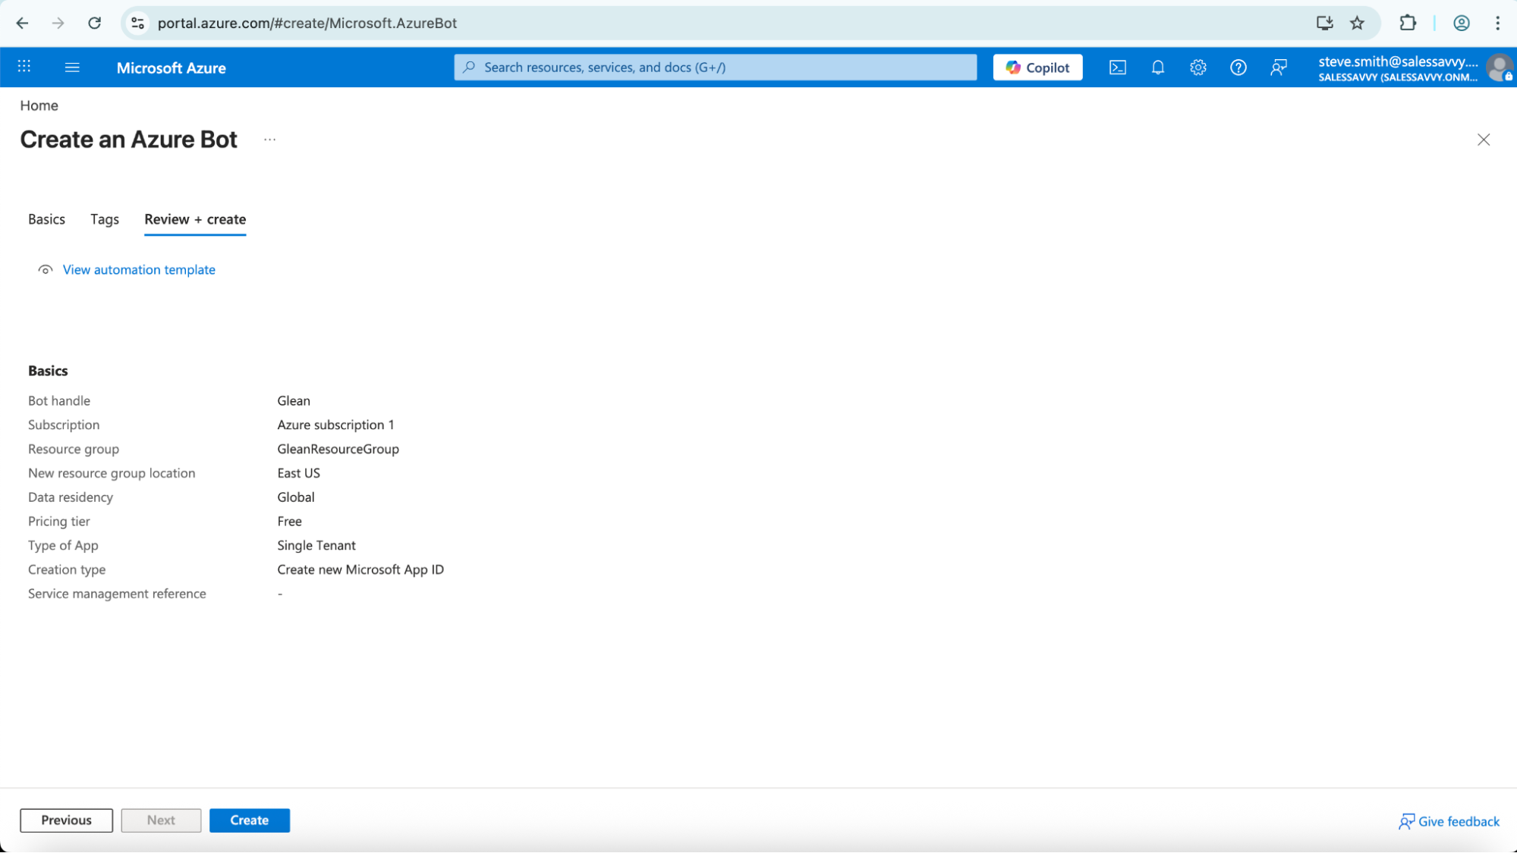Switch to the Tags tab

click(x=105, y=219)
